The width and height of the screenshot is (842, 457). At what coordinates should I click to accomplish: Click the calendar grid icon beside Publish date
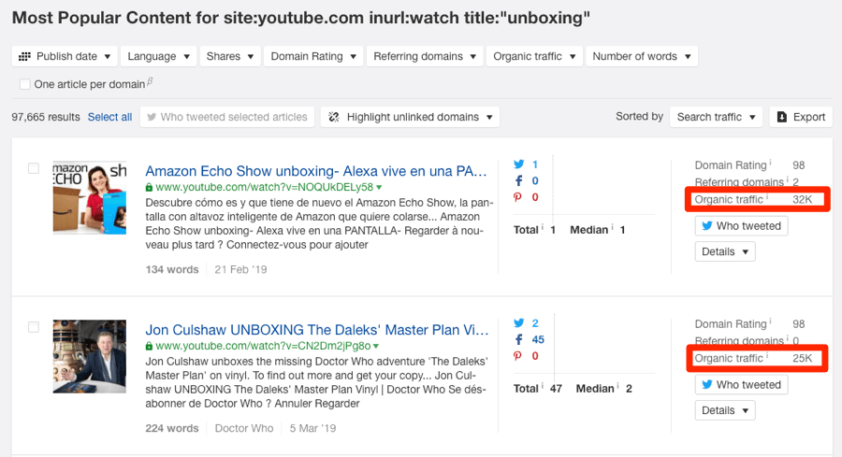point(24,56)
